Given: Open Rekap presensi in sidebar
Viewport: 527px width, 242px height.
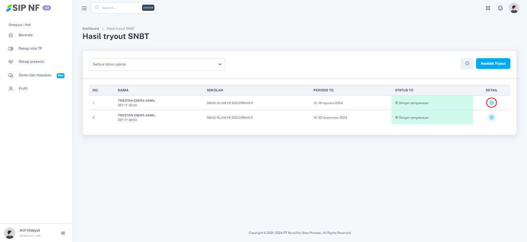Looking at the screenshot, I should 31,62.
